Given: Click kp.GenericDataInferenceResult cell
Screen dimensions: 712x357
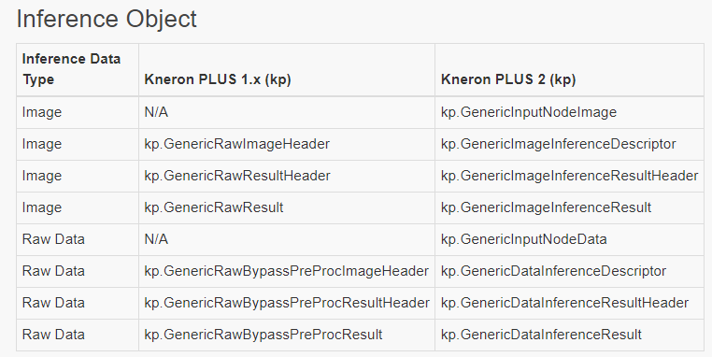Looking at the screenshot, I should (x=541, y=335).
